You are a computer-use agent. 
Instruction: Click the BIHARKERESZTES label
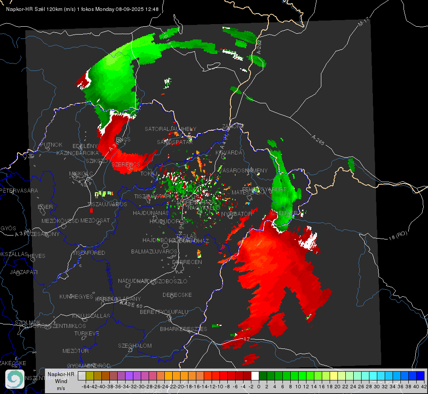coord(184,329)
